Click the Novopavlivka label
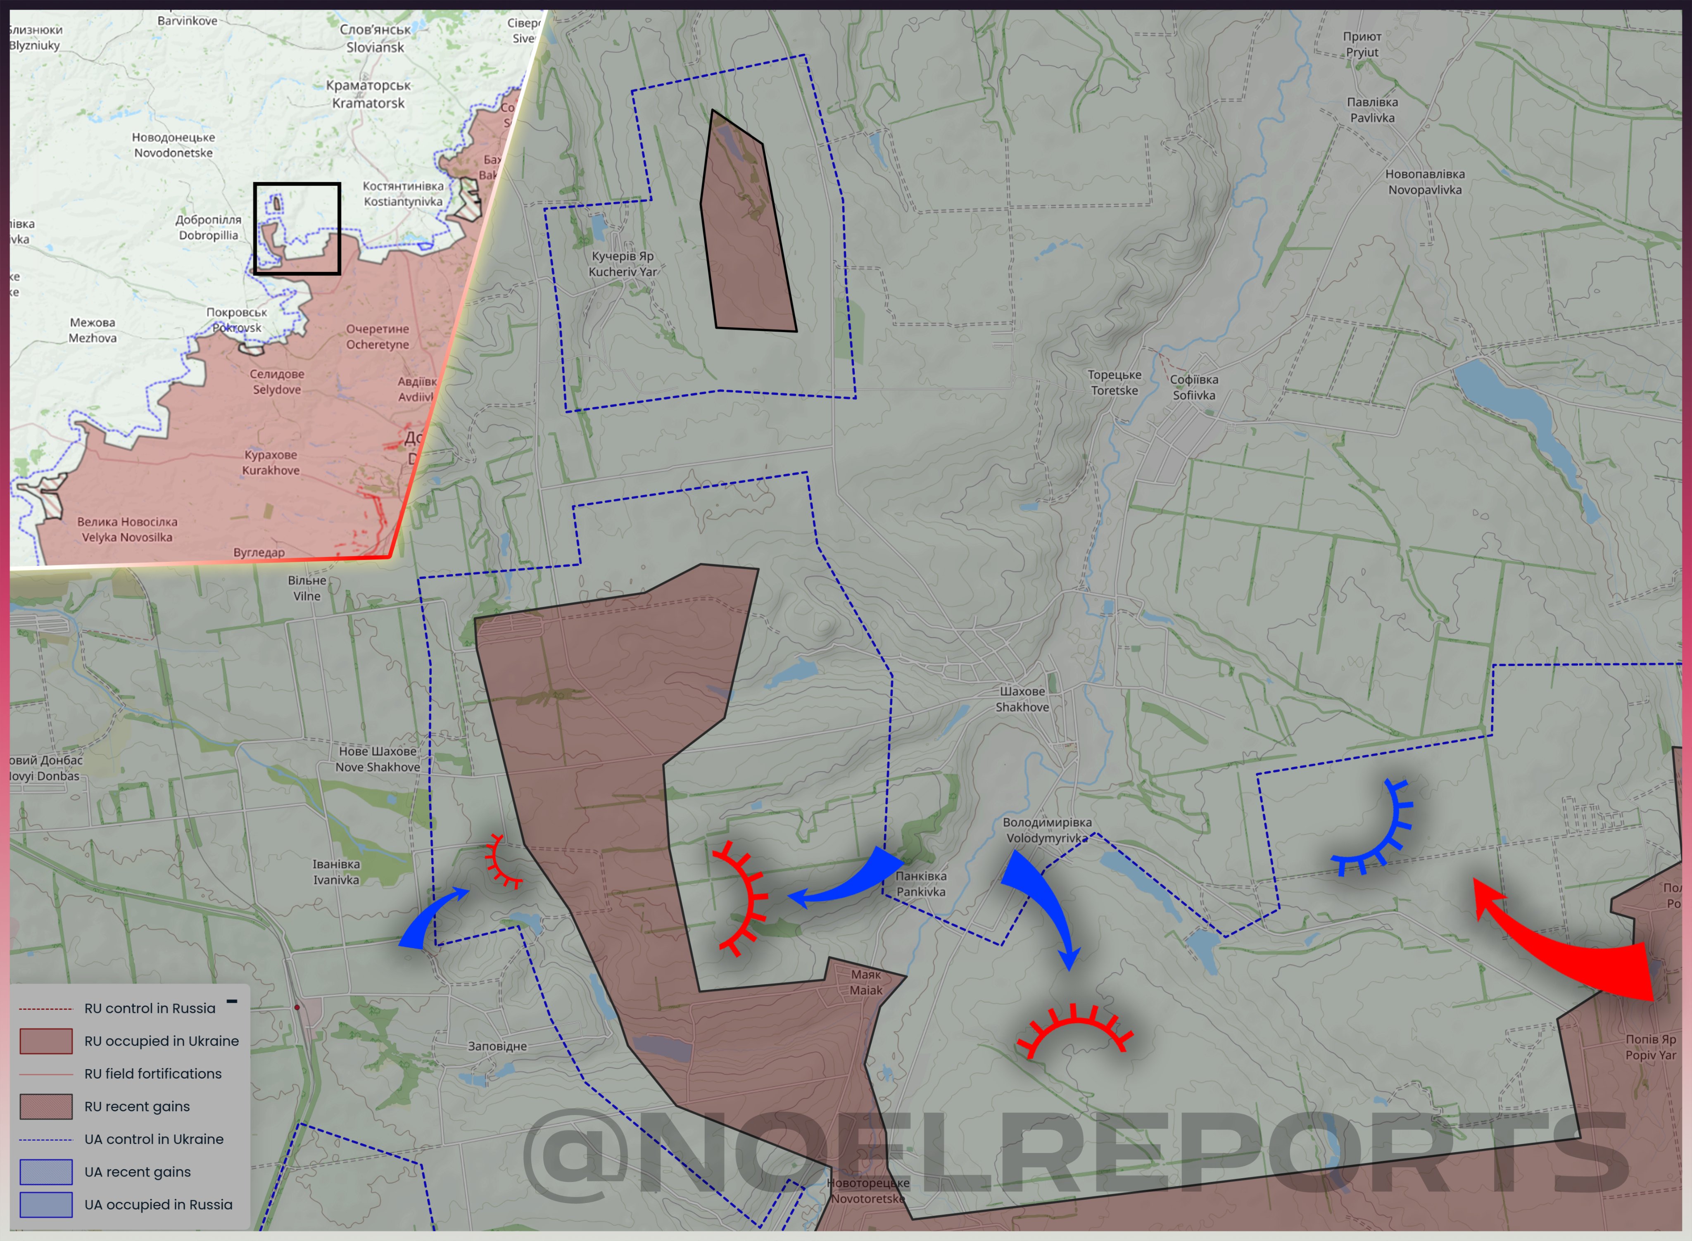The width and height of the screenshot is (1692, 1241). pos(1425,182)
